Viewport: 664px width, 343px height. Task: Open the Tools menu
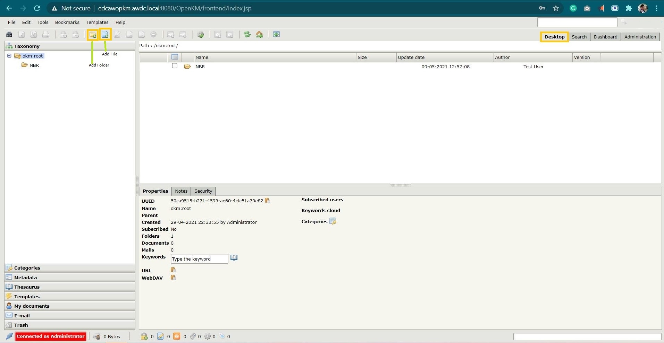[x=43, y=22]
